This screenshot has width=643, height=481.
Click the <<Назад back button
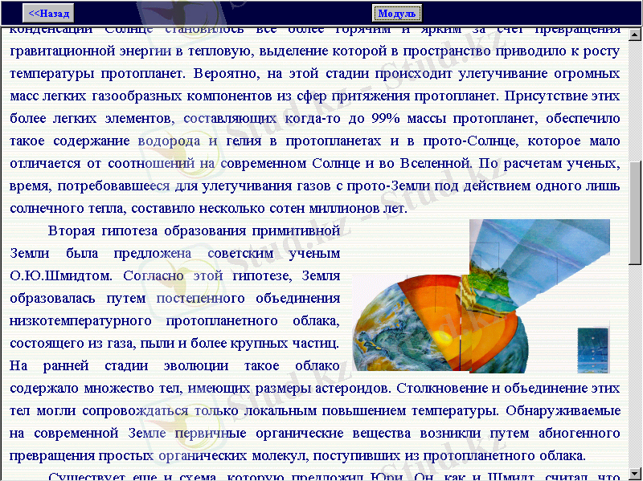[48, 13]
